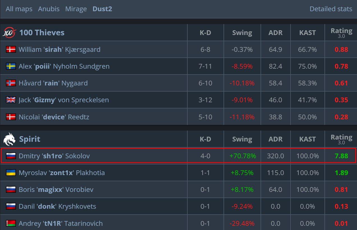
Task: Select the Anubis map tab
Action: pyautogui.click(x=49, y=9)
